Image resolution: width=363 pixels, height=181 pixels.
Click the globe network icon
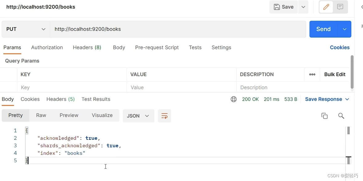pyautogui.click(x=234, y=99)
